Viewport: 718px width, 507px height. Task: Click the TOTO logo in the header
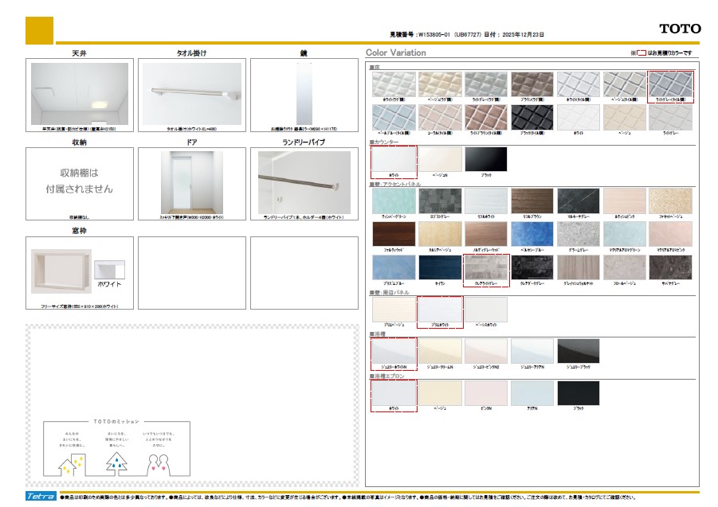tap(680, 29)
